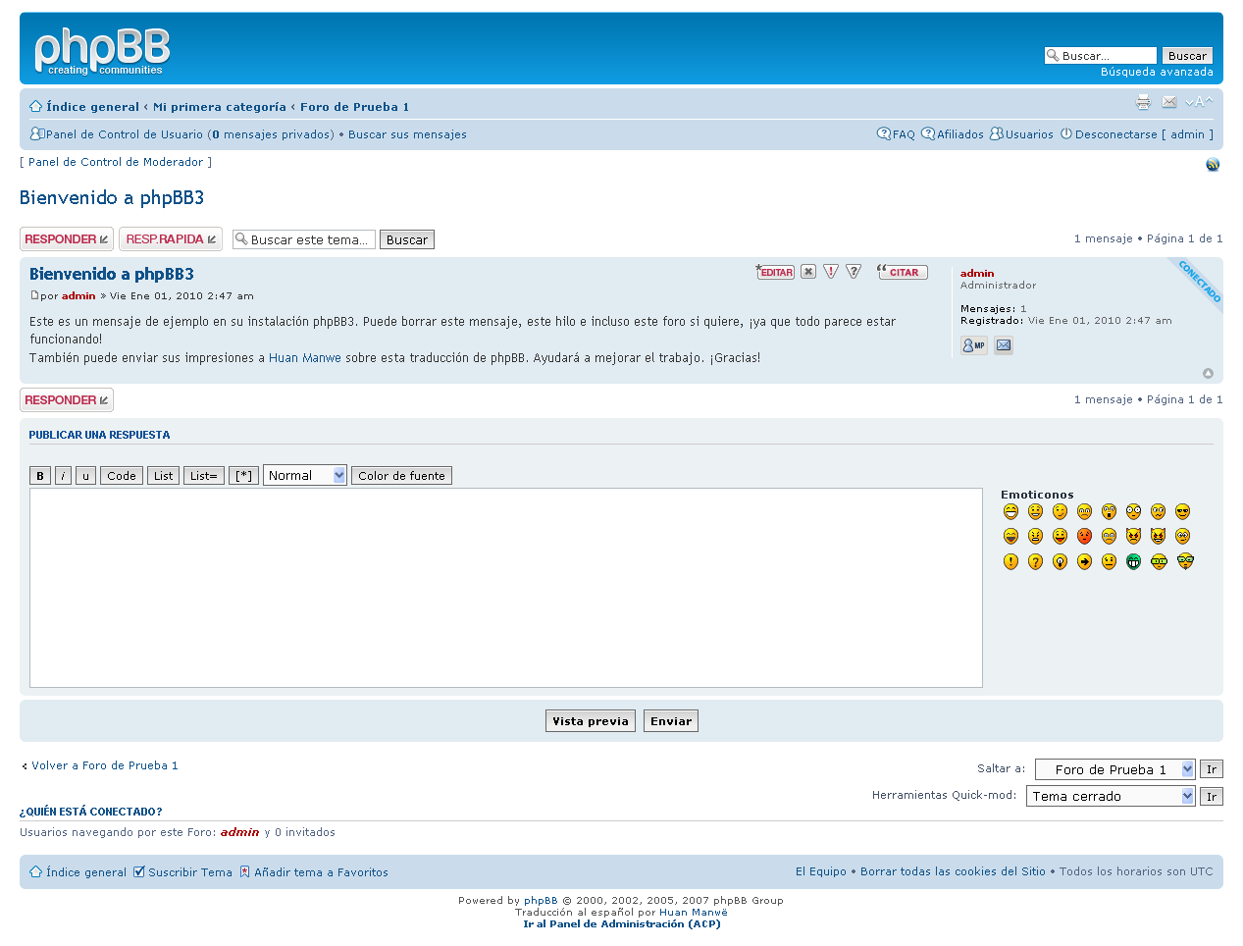Image resolution: width=1243 pixels, height=946 pixels.
Task: Open the print view with the printer icon
Action: click(x=1144, y=101)
